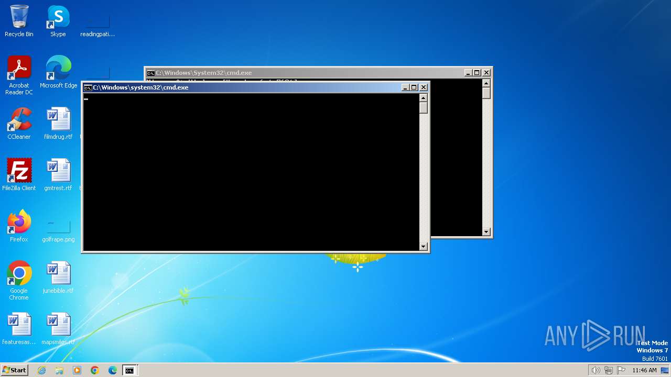Click scrollbar thumb in front cmd window
The height and width of the screenshot is (377, 671).
pyautogui.click(x=424, y=108)
